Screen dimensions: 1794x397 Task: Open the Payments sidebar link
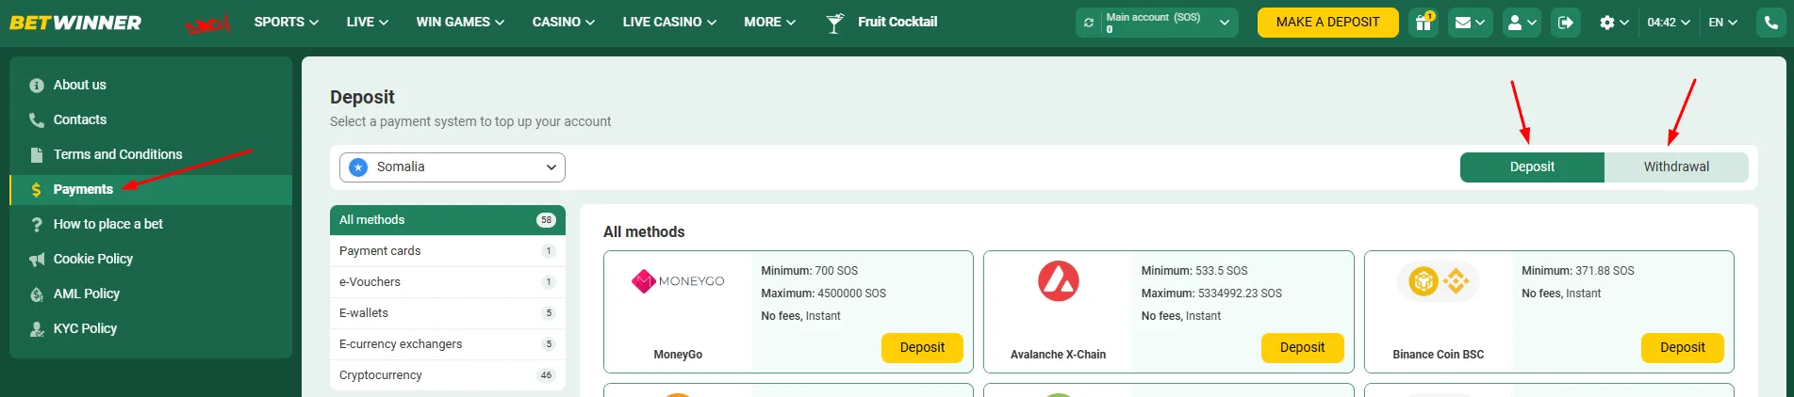[x=83, y=190]
